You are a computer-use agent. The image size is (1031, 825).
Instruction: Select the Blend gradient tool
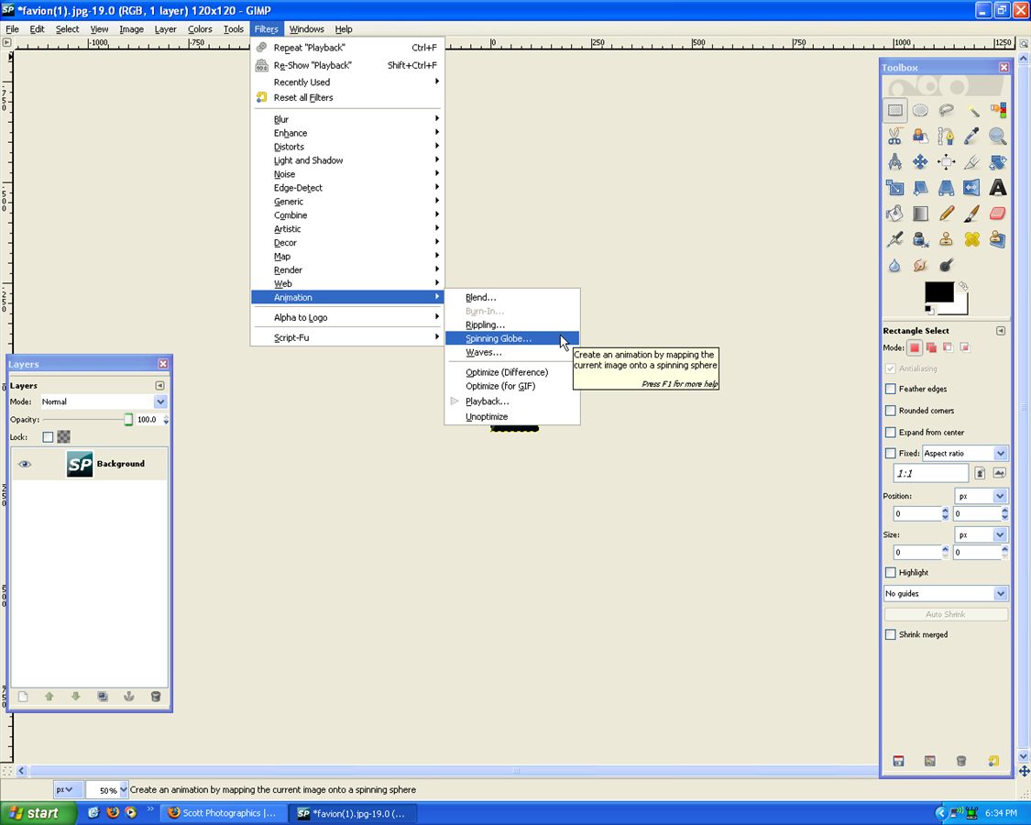point(920,214)
